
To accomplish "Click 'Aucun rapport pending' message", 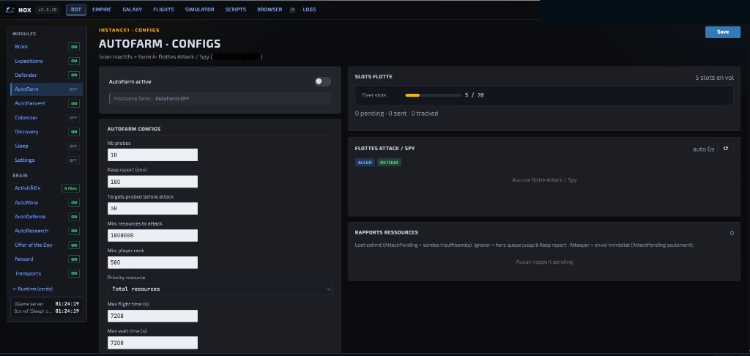I will click(544, 262).
